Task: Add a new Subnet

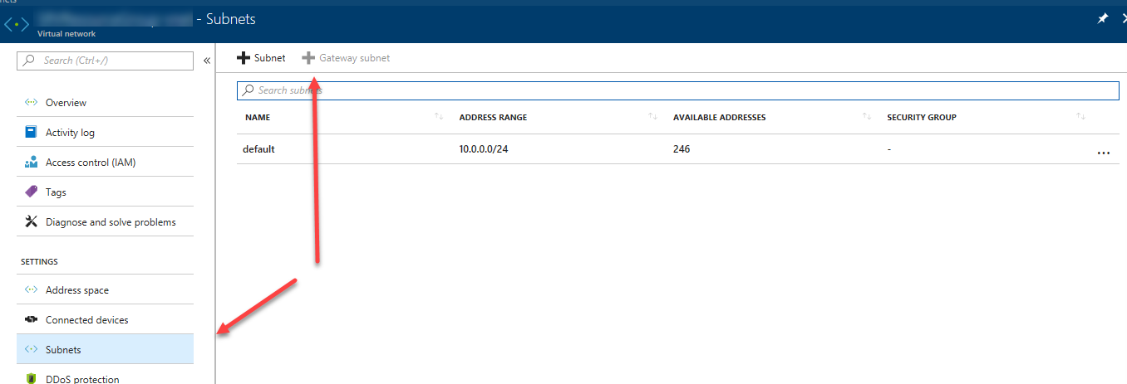Action: pos(261,58)
